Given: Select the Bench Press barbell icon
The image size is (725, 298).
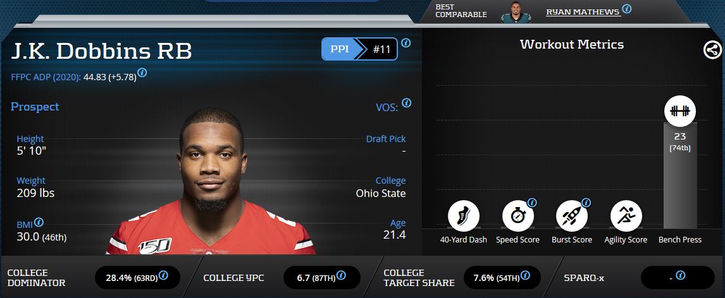Looking at the screenshot, I should tap(680, 110).
